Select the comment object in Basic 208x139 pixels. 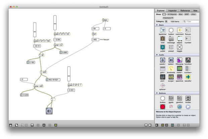pos(179,30)
